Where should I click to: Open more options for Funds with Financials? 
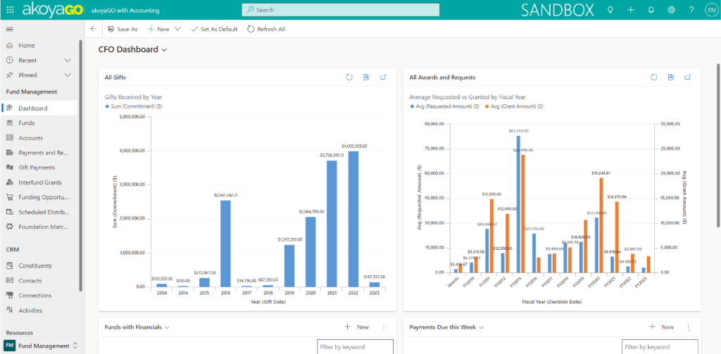pyautogui.click(x=384, y=327)
